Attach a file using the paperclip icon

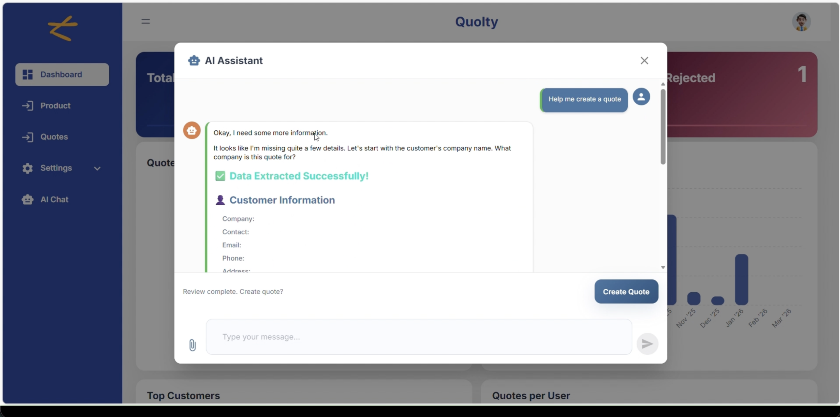pos(193,345)
